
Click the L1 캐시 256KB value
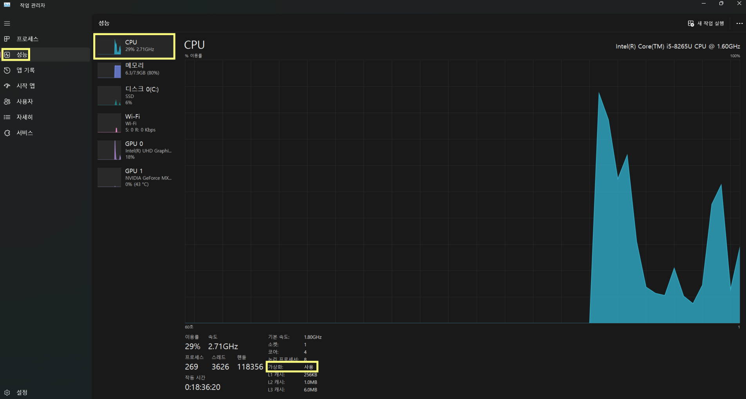tap(311, 375)
